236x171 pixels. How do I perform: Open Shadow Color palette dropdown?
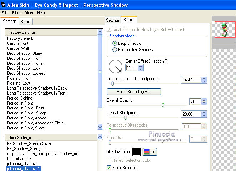click(x=150, y=152)
